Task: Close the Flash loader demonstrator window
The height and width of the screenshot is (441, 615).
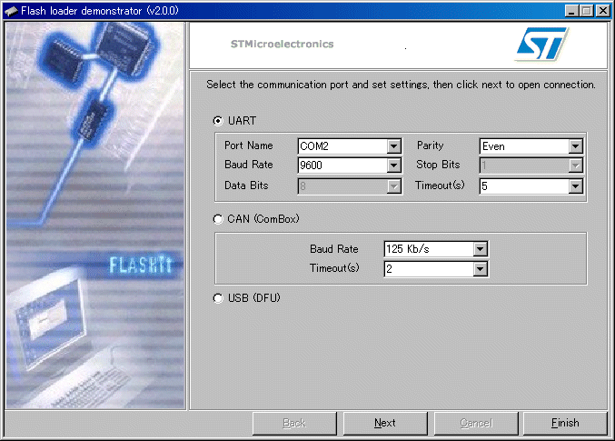Action: tap(603, 11)
